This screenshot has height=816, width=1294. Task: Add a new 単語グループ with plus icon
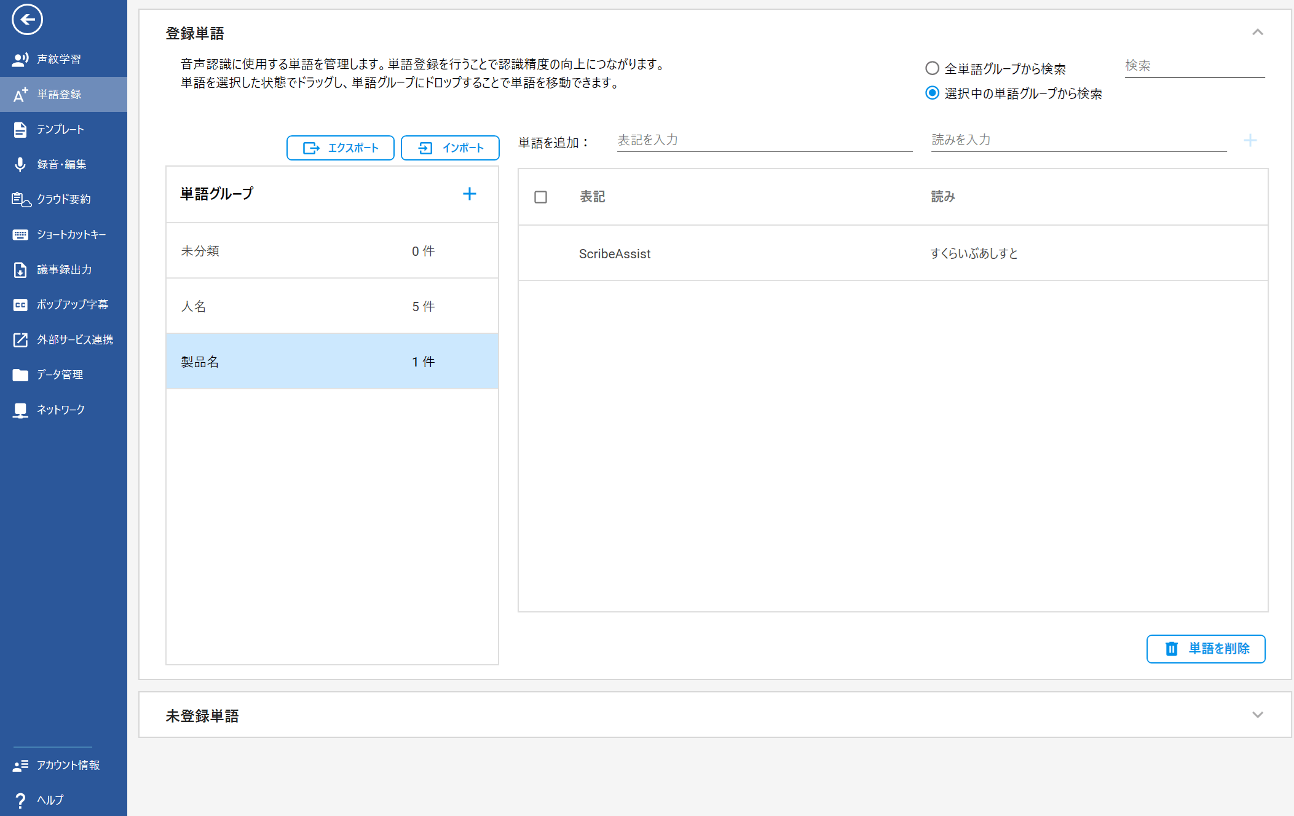(x=469, y=194)
